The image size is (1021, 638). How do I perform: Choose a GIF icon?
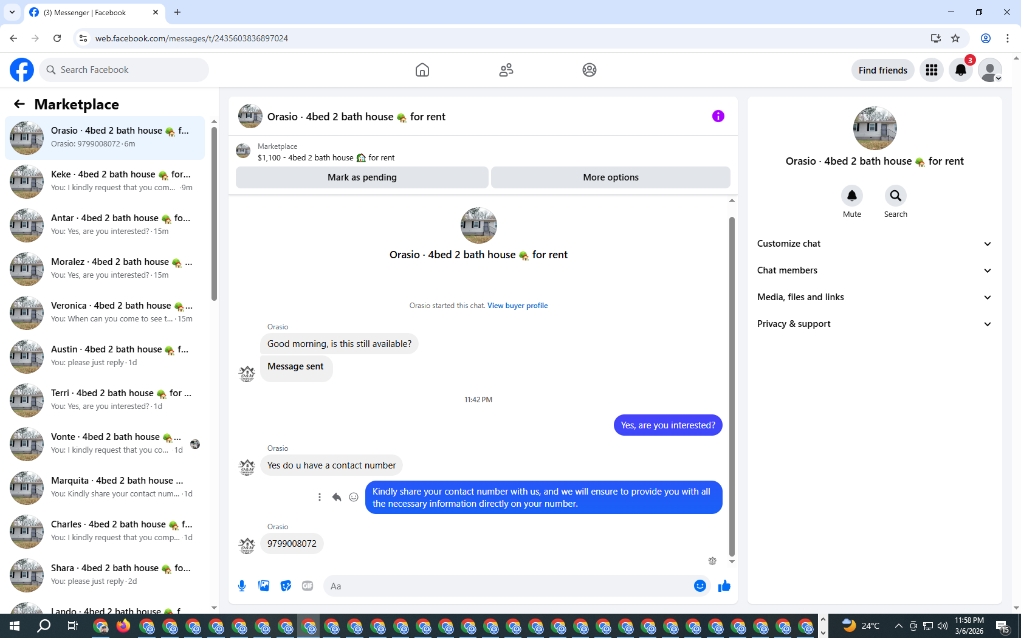point(308,586)
